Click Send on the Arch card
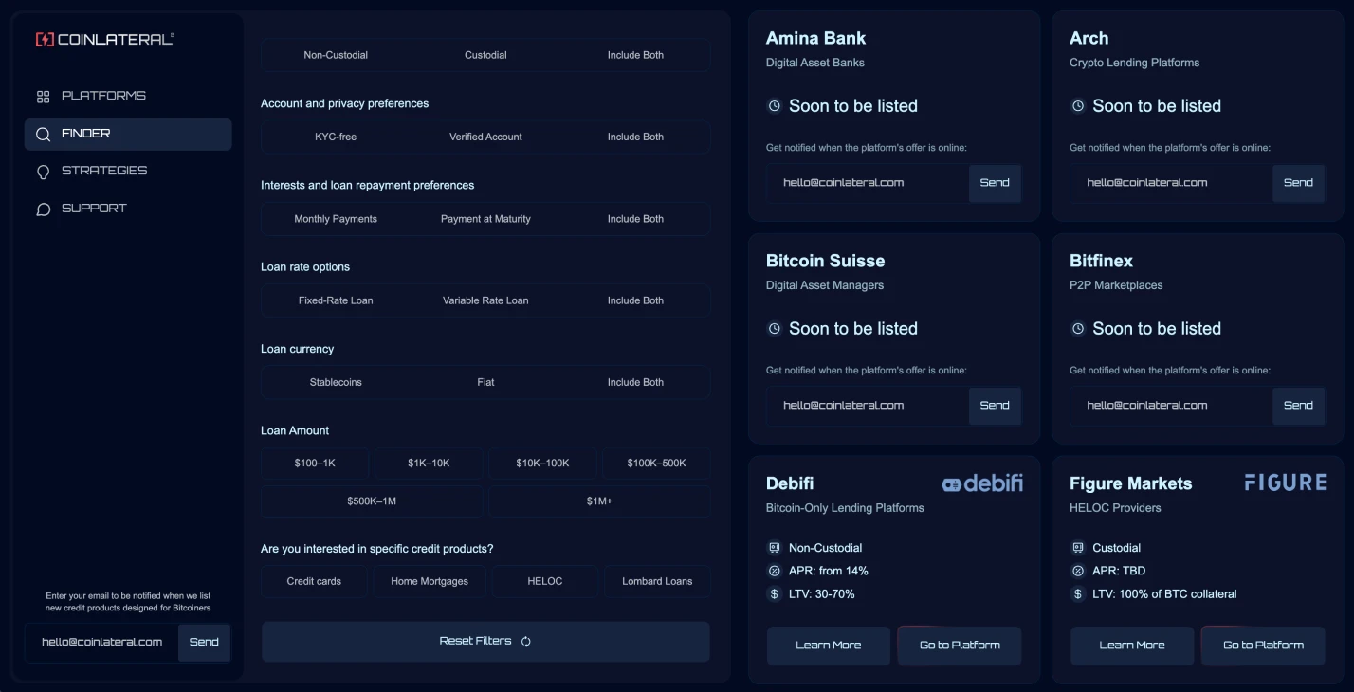The width and height of the screenshot is (1354, 692). click(1298, 183)
